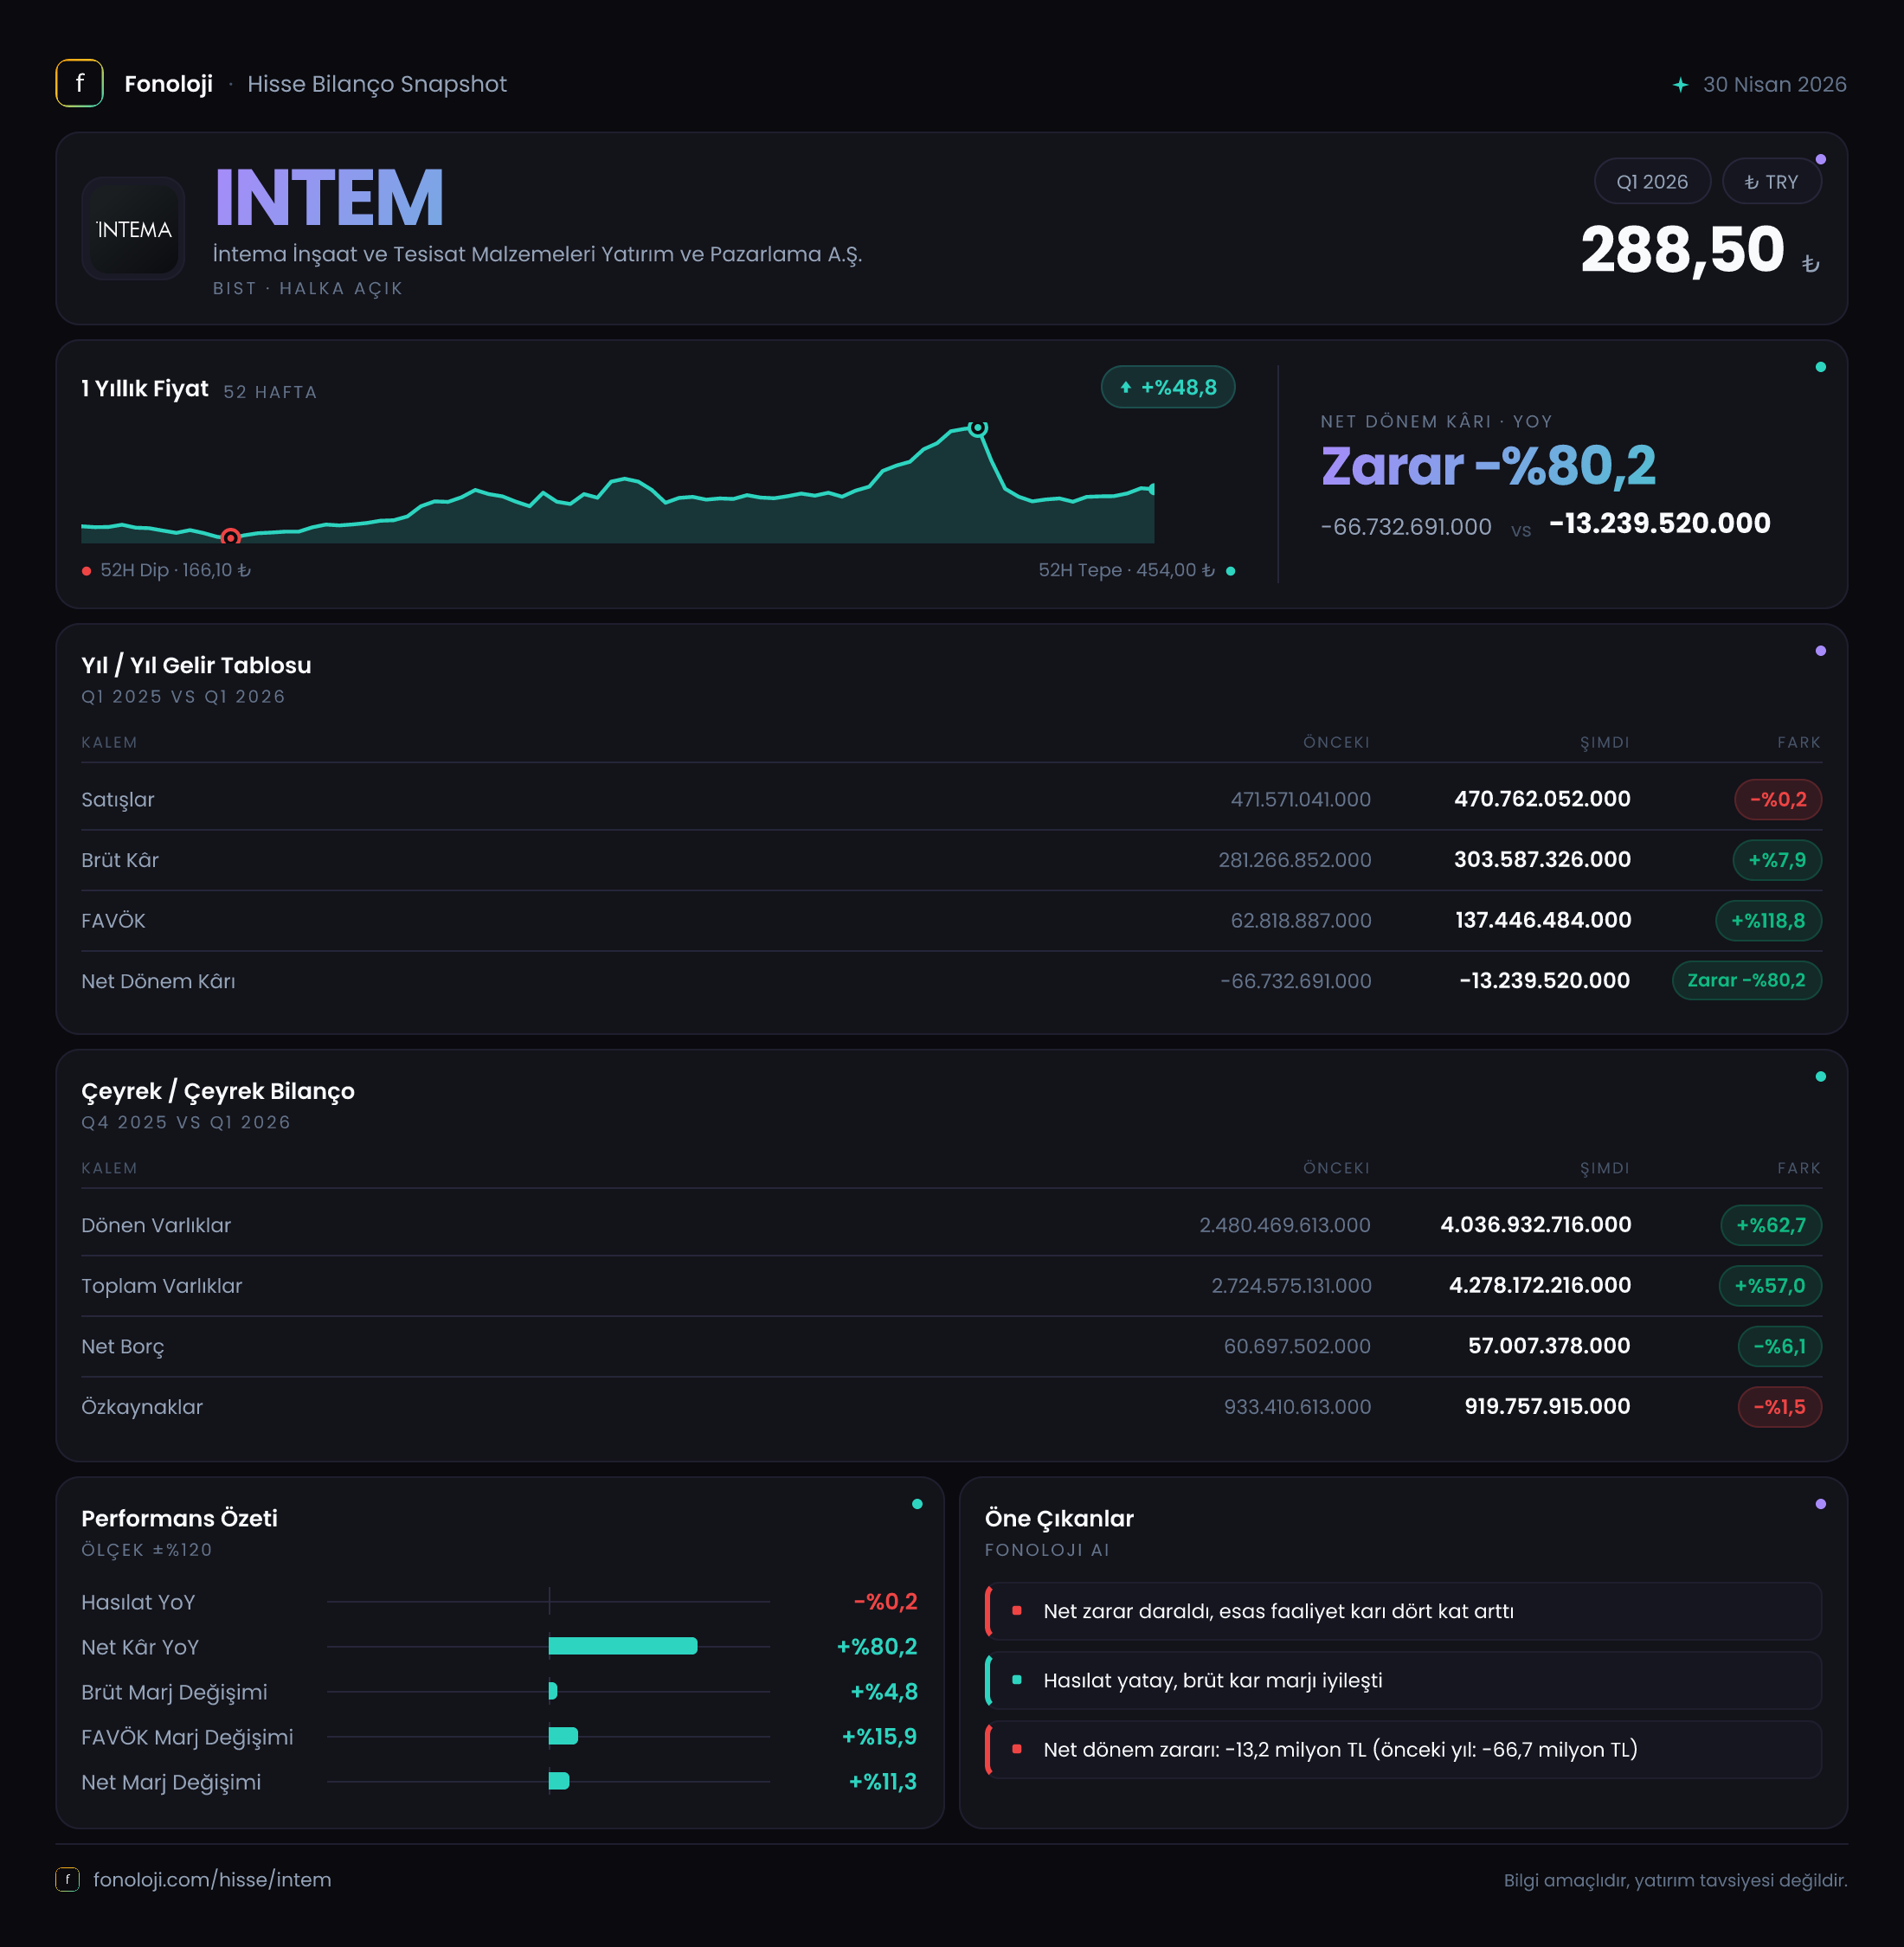Image resolution: width=1904 pixels, height=1947 pixels.
Task: Click the +%62,7 Dönen Varlıklar badge
Action: click(1770, 1225)
